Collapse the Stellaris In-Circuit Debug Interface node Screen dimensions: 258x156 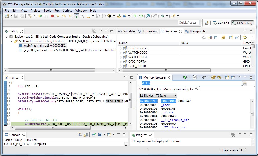coord(11,41)
